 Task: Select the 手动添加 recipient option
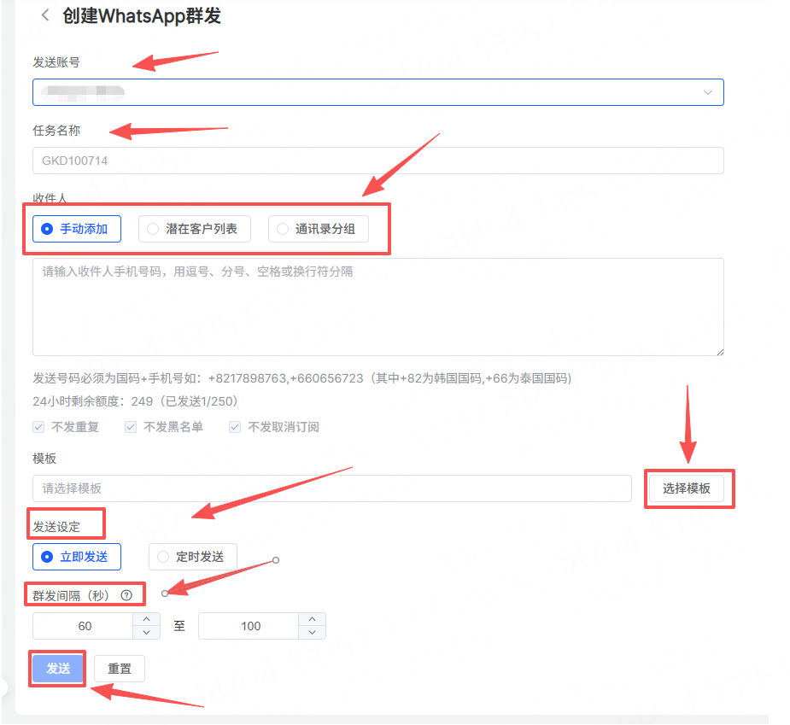(x=77, y=229)
